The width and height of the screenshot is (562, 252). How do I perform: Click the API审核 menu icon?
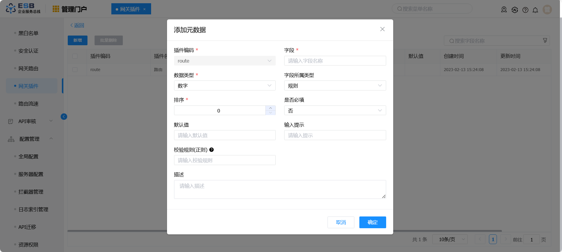pyautogui.click(x=11, y=121)
